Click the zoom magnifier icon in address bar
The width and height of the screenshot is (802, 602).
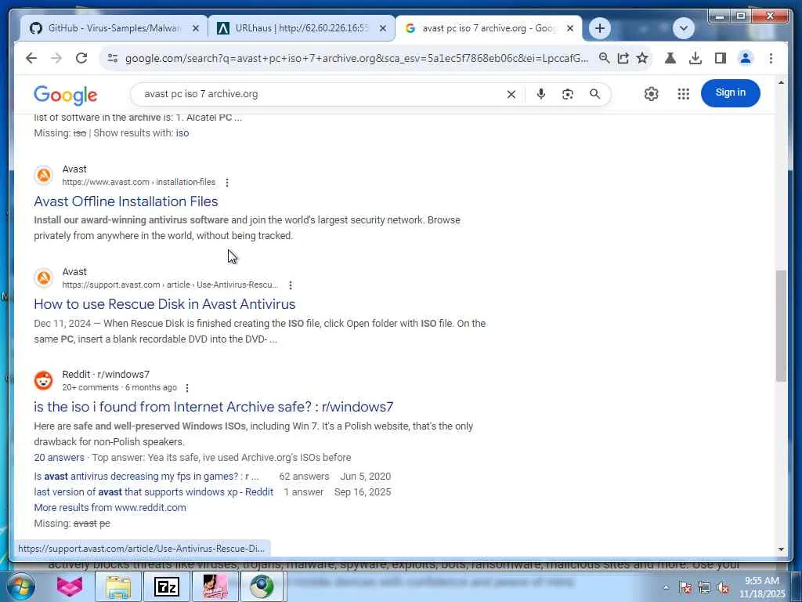[604, 58]
